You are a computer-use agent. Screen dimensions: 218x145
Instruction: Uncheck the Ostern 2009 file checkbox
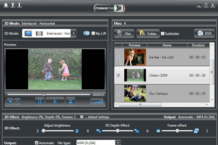pos(118,75)
